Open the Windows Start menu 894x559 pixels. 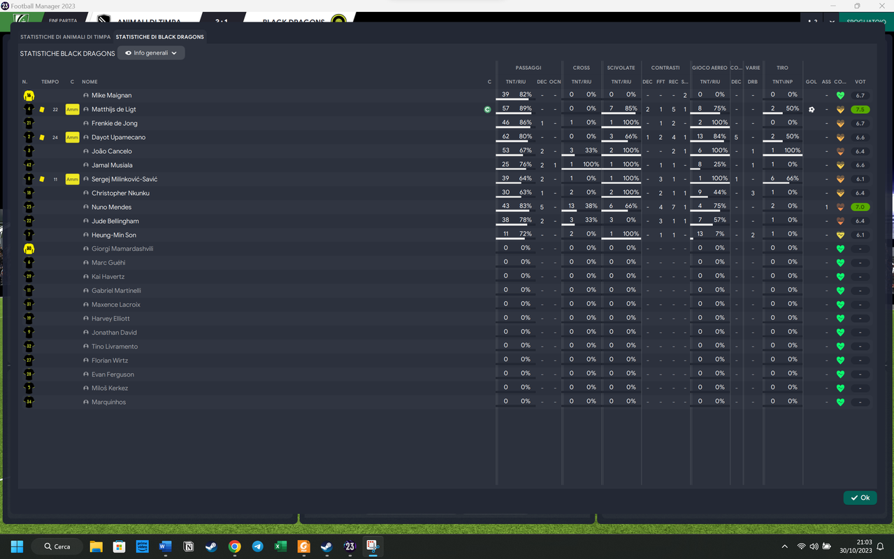pyautogui.click(x=17, y=546)
